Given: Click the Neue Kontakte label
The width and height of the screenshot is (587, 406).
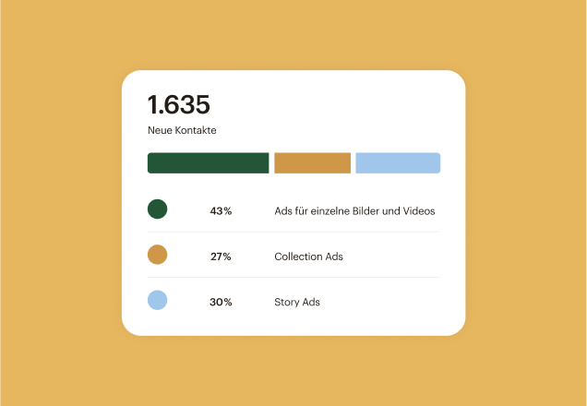Looking at the screenshot, I should (x=182, y=131).
